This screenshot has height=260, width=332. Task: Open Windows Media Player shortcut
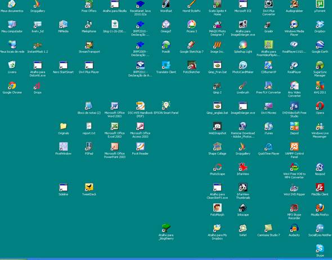click(x=294, y=24)
